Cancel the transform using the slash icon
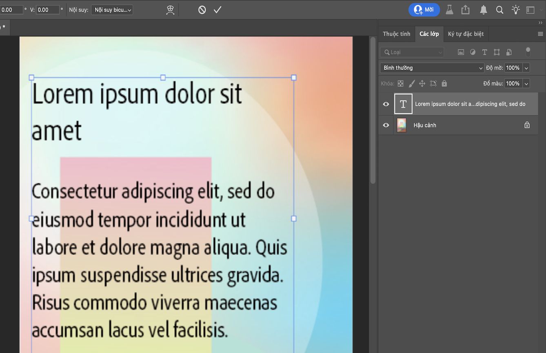Image resolution: width=546 pixels, height=353 pixels. tap(202, 9)
